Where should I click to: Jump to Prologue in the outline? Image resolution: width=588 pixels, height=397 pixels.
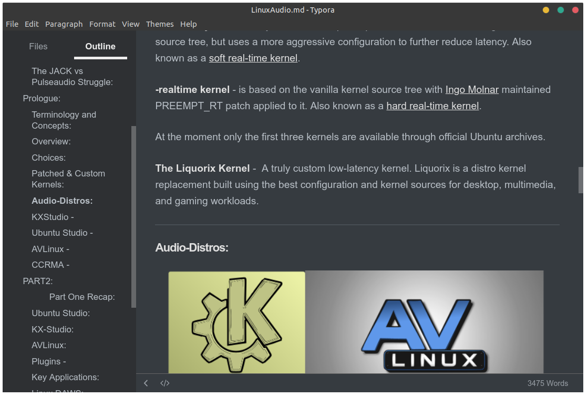point(42,99)
